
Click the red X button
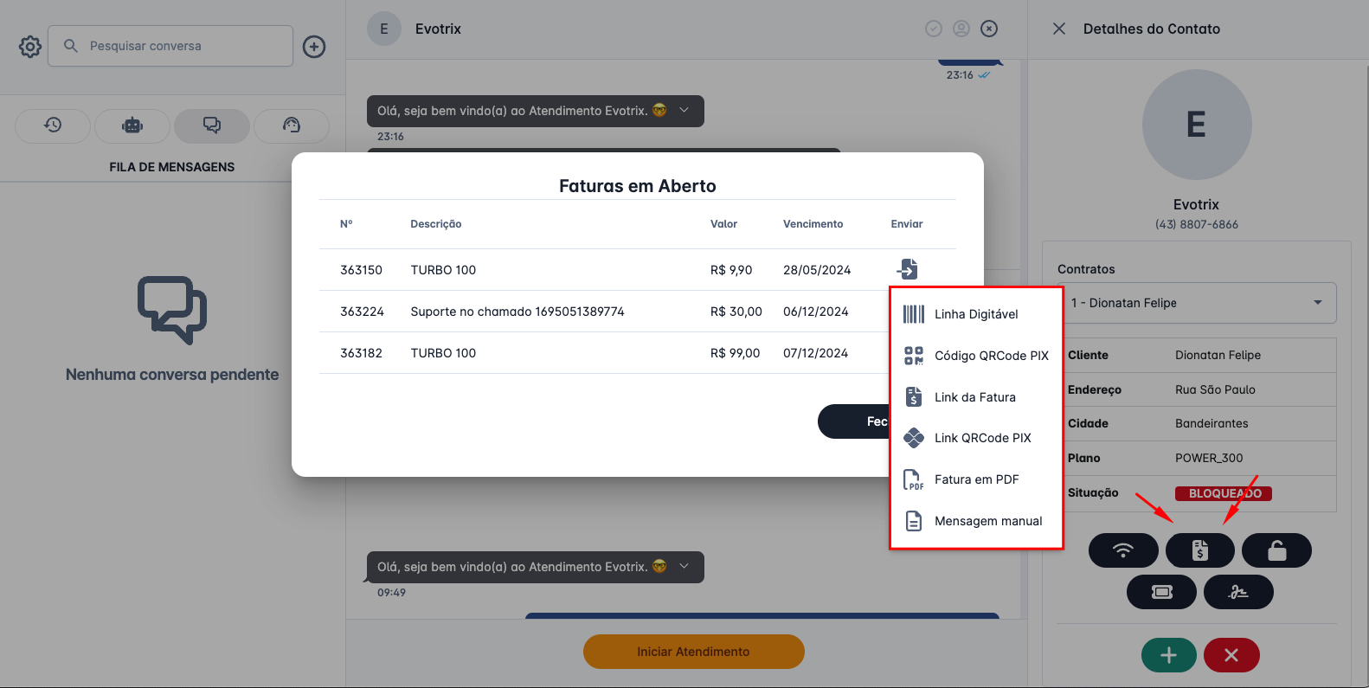pyautogui.click(x=1231, y=655)
